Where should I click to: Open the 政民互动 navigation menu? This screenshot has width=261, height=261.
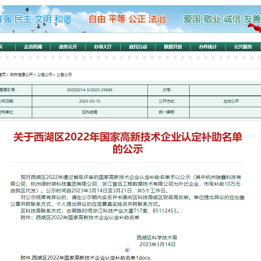tap(138, 47)
